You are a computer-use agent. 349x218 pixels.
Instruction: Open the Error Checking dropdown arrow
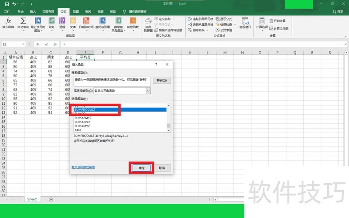tap(235, 24)
